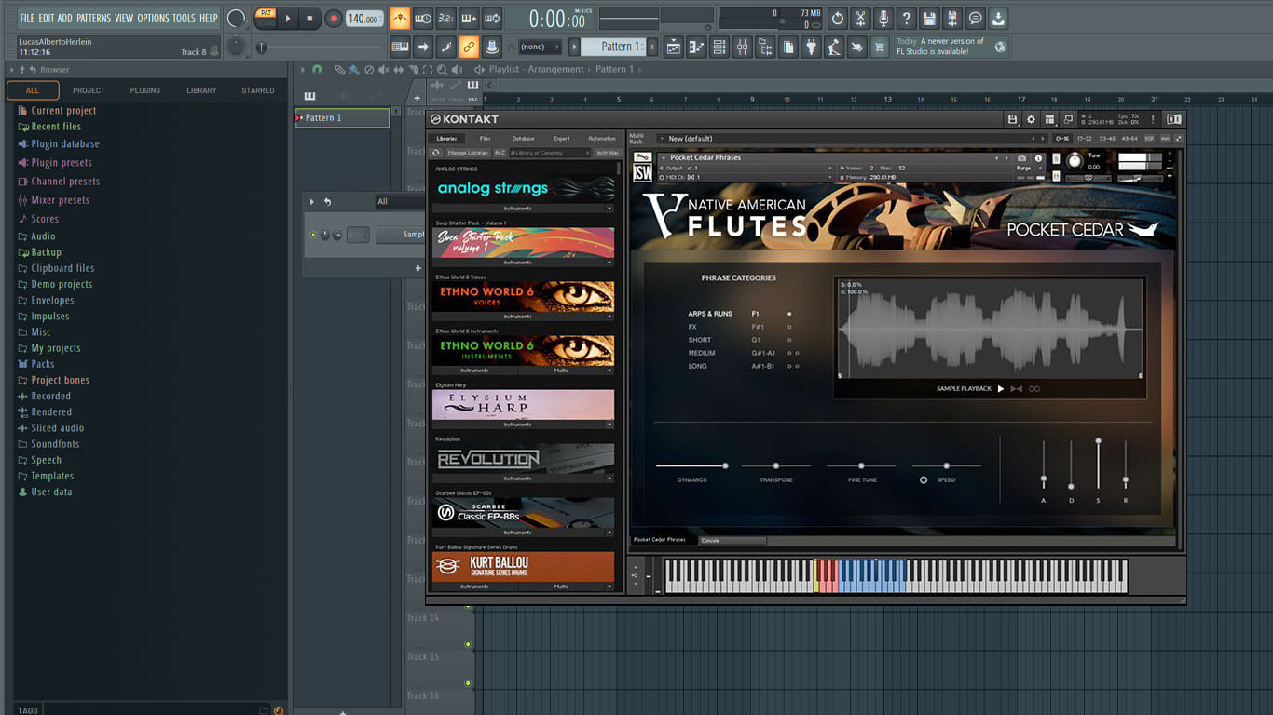
Task: Open the shopping cart content library icon
Action: [879, 47]
